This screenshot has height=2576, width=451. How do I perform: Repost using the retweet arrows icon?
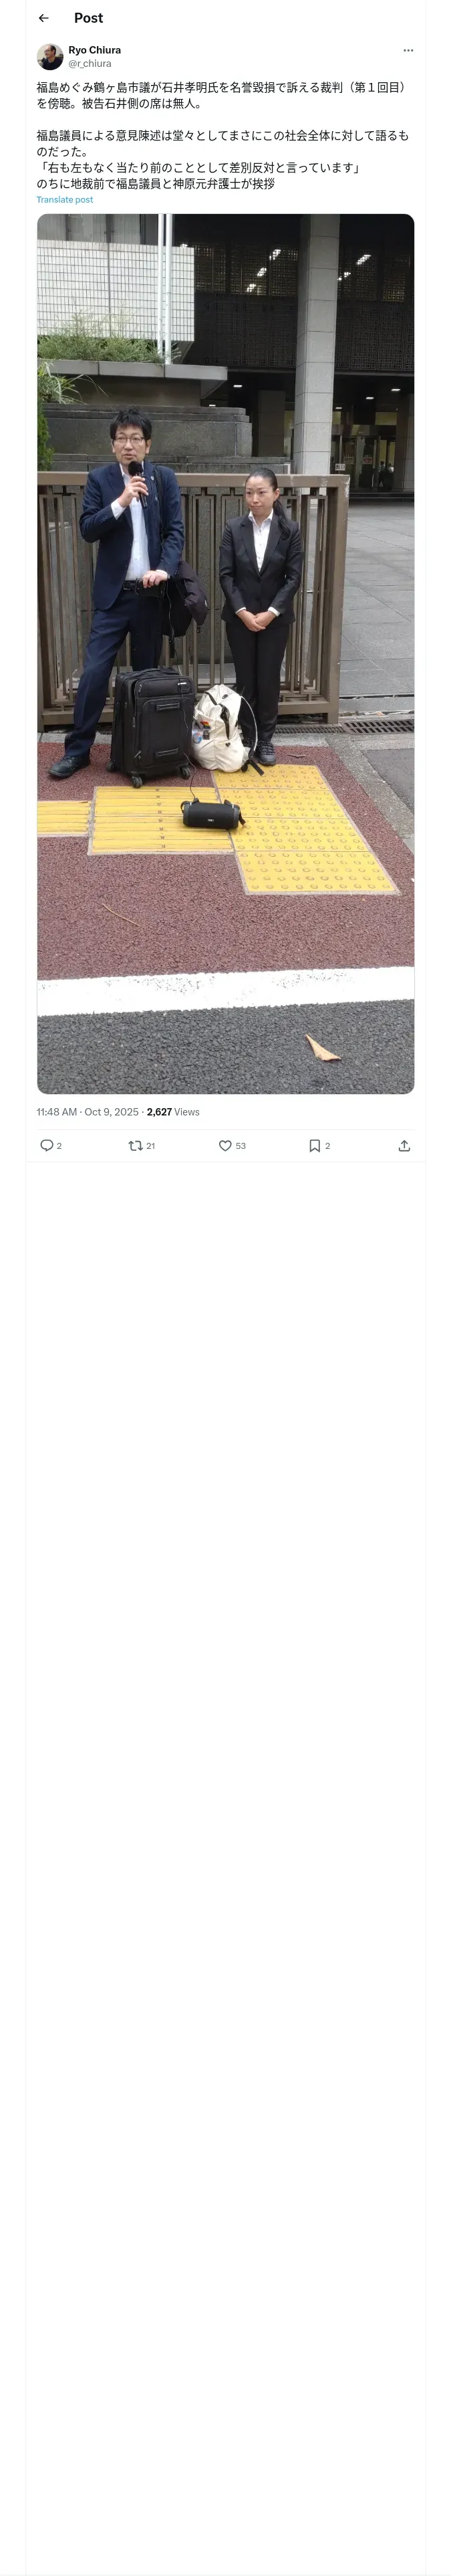point(136,1146)
